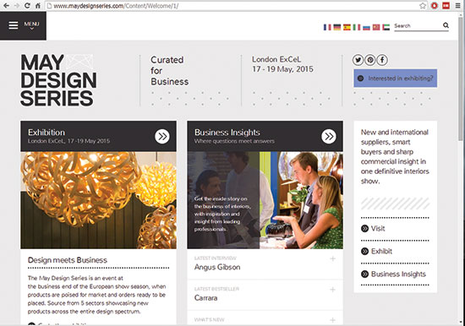
Task: Click London ExCeL 17-19 May date text
Action: 282,64
